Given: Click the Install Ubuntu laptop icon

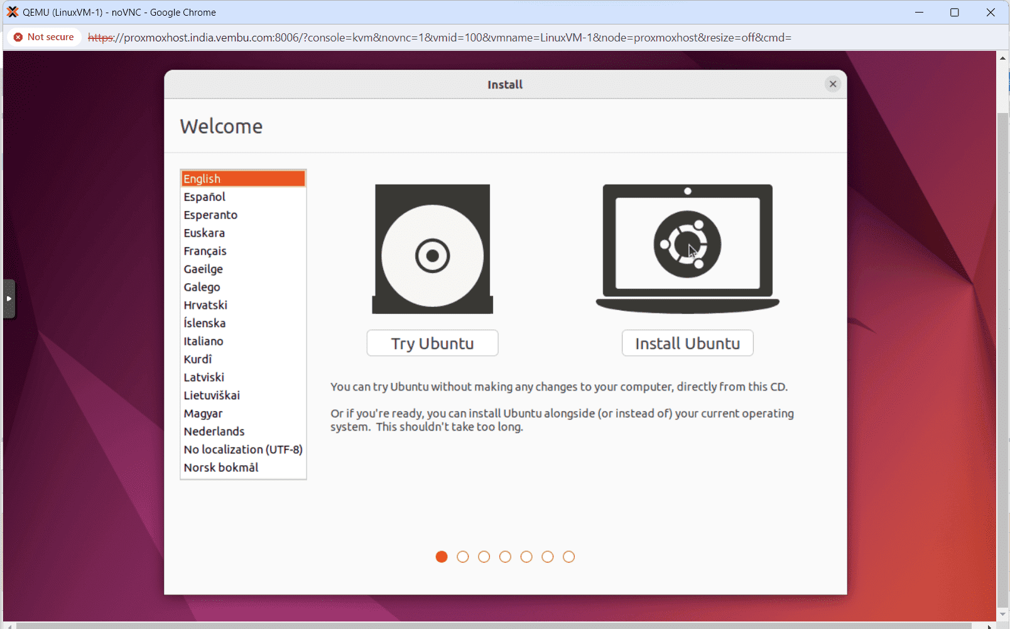Looking at the screenshot, I should 688,249.
